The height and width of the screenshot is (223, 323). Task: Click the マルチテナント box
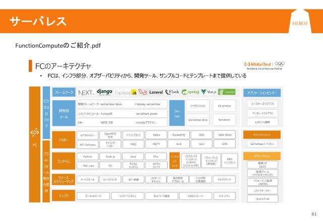click(x=224, y=179)
